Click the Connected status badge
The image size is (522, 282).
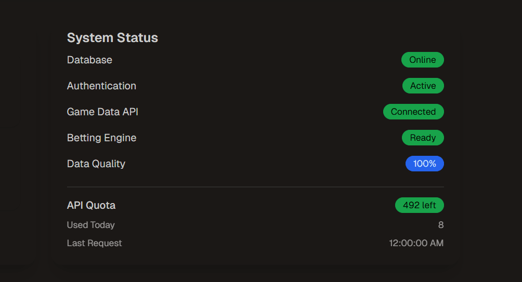pyautogui.click(x=413, y=112)
